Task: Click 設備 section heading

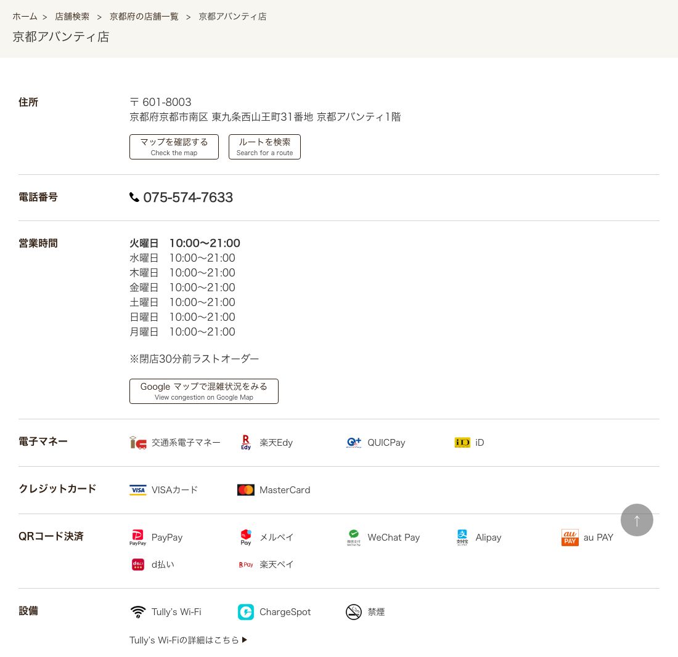Action: click(x=28, y=611)
